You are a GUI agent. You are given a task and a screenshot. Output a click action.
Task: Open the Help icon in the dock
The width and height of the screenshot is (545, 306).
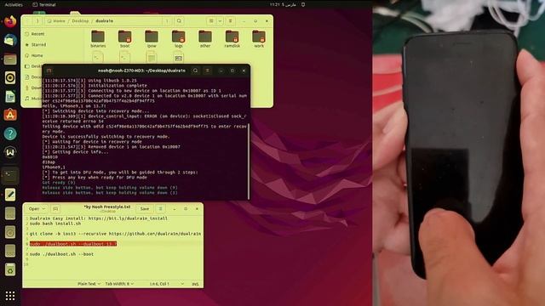[10, 133]
